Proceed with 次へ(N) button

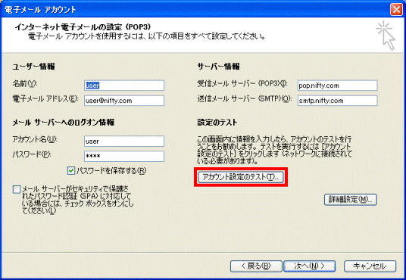(310, 266)
